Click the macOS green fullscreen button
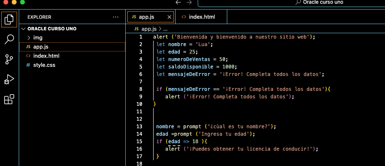 click(22, 2)
